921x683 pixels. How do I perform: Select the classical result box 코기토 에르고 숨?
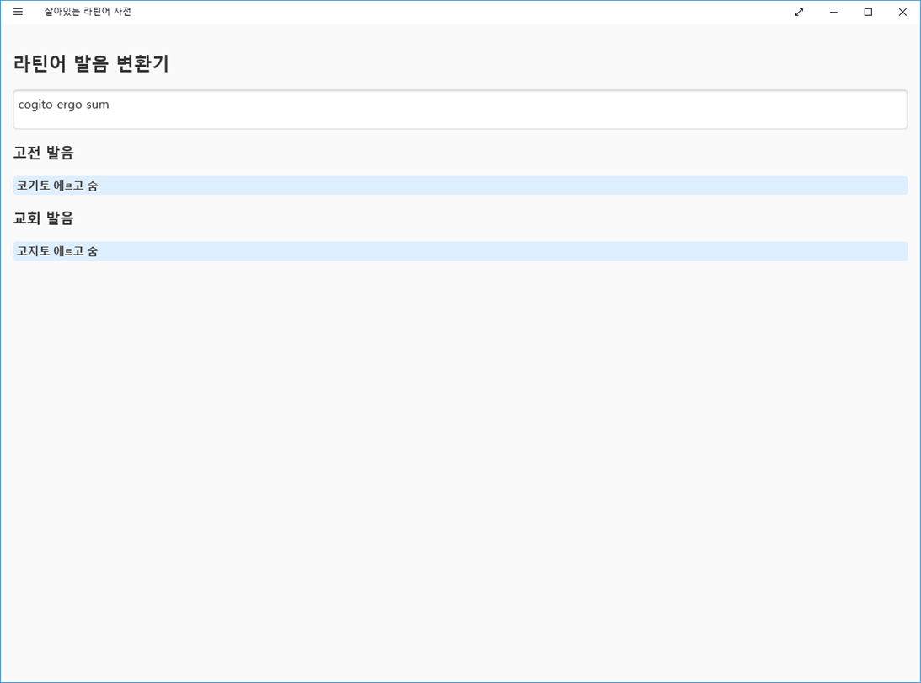[460, 186]
